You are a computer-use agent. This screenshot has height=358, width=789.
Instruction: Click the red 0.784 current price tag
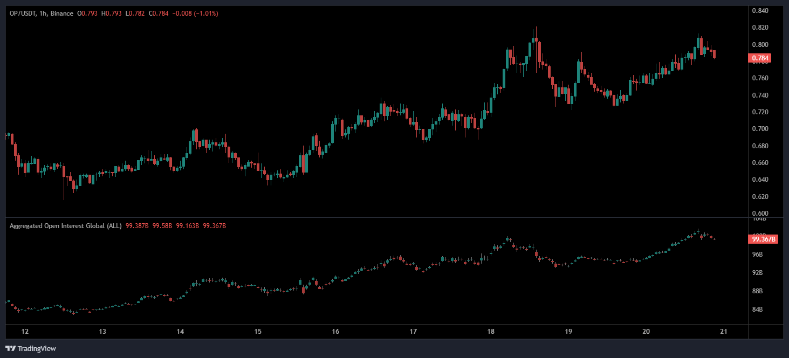pos(760,58)
